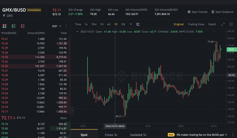Select the 1s chart interval
237x138 pixels.
pos(86,24)
